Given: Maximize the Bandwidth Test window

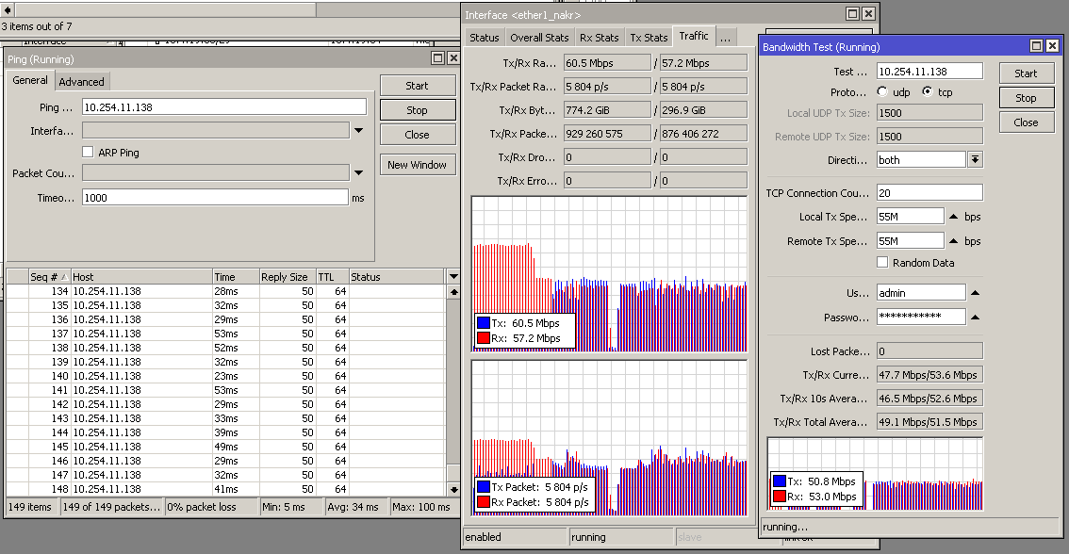Looking at the screenshot, I should (1036, 46).
